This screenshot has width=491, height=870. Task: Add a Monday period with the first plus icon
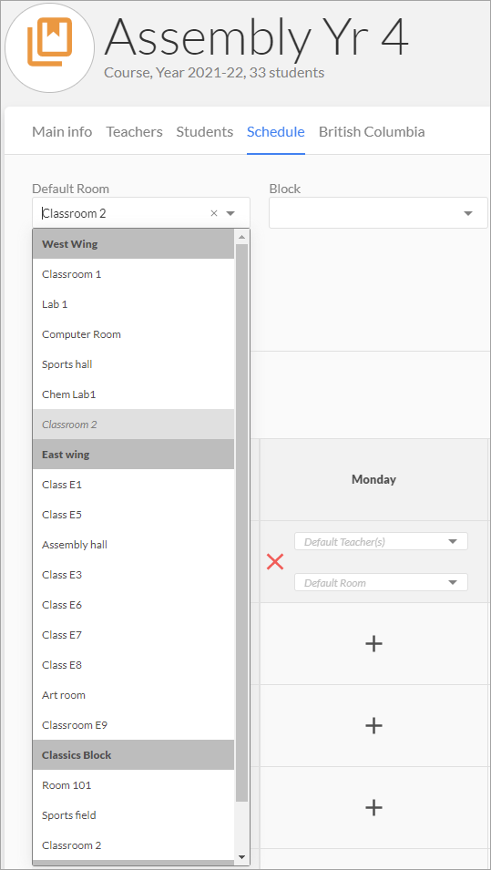click(x=373, y=644)
